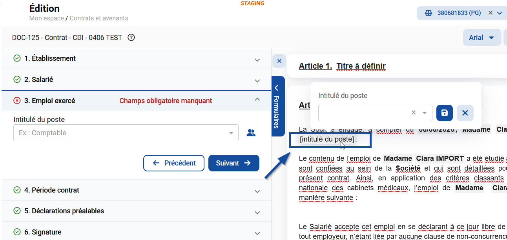Click the DOC-125 - Contrat - CDI - 0406 TEST title
Image resolution: width=507 pixels, height=240 pixels.
click(67, 38)
